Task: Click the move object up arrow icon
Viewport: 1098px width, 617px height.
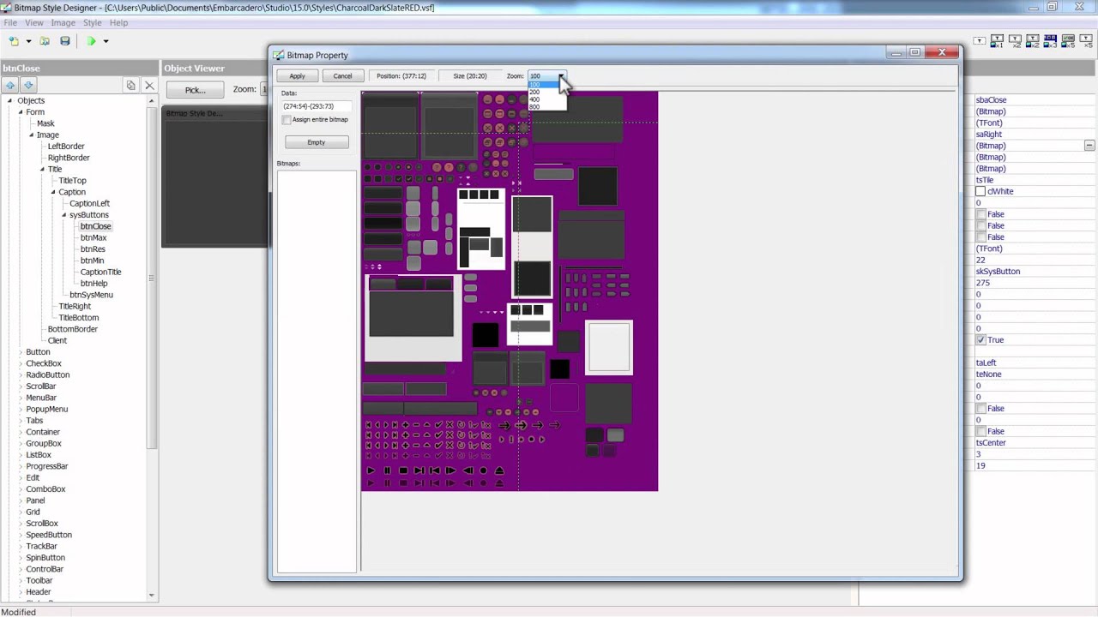Action: click(x=10, y=86)
